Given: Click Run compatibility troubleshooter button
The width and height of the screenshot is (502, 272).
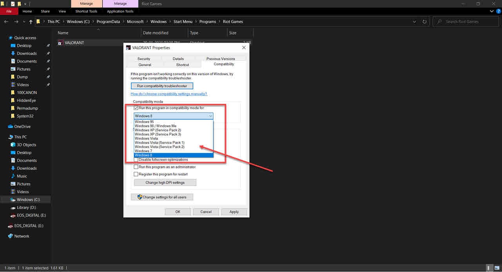Looking at the screenshot, I should (x=162, y=86).
